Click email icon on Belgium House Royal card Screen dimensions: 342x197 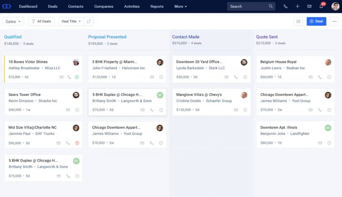(x=310, y=77)
